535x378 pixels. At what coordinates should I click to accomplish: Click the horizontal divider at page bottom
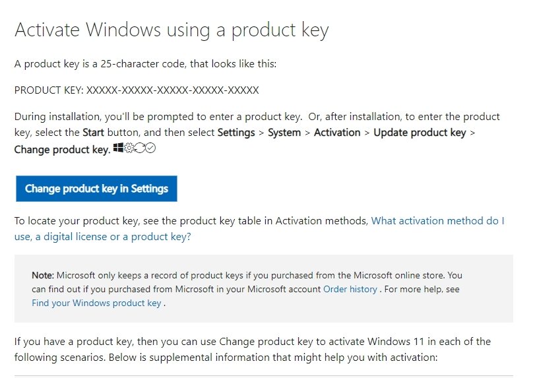point(264,376)
